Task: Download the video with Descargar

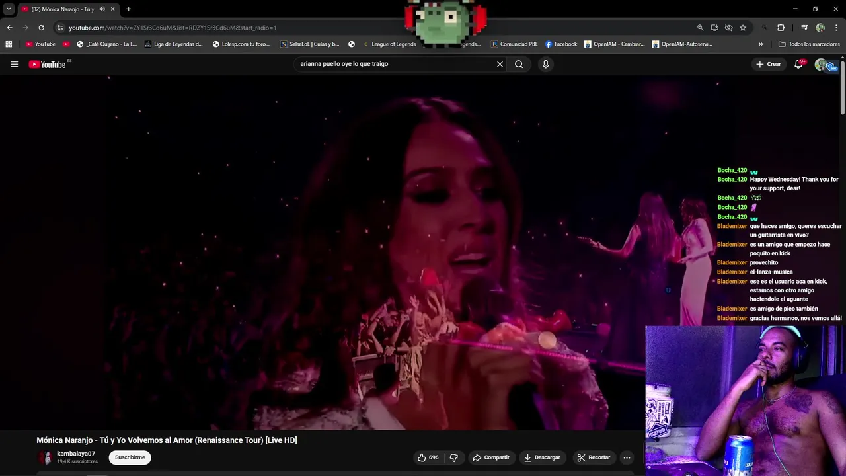Action: click(x=541, y=457)
